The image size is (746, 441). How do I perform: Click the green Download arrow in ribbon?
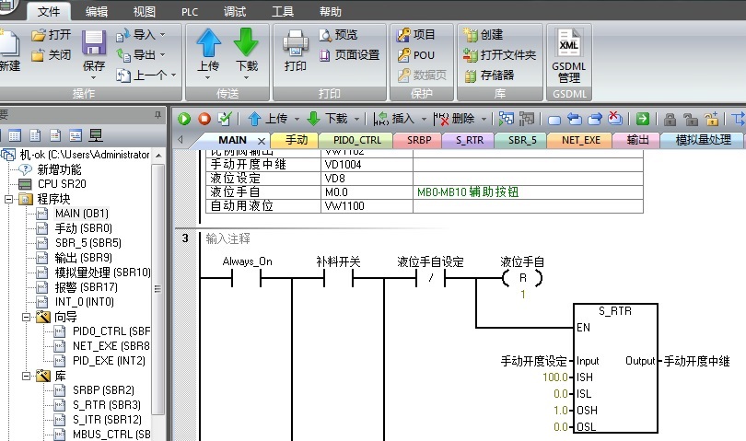(247, 44)
